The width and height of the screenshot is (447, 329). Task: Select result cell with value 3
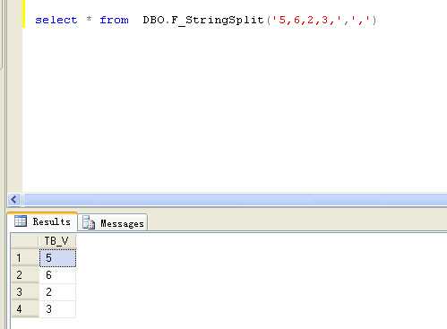57,309
